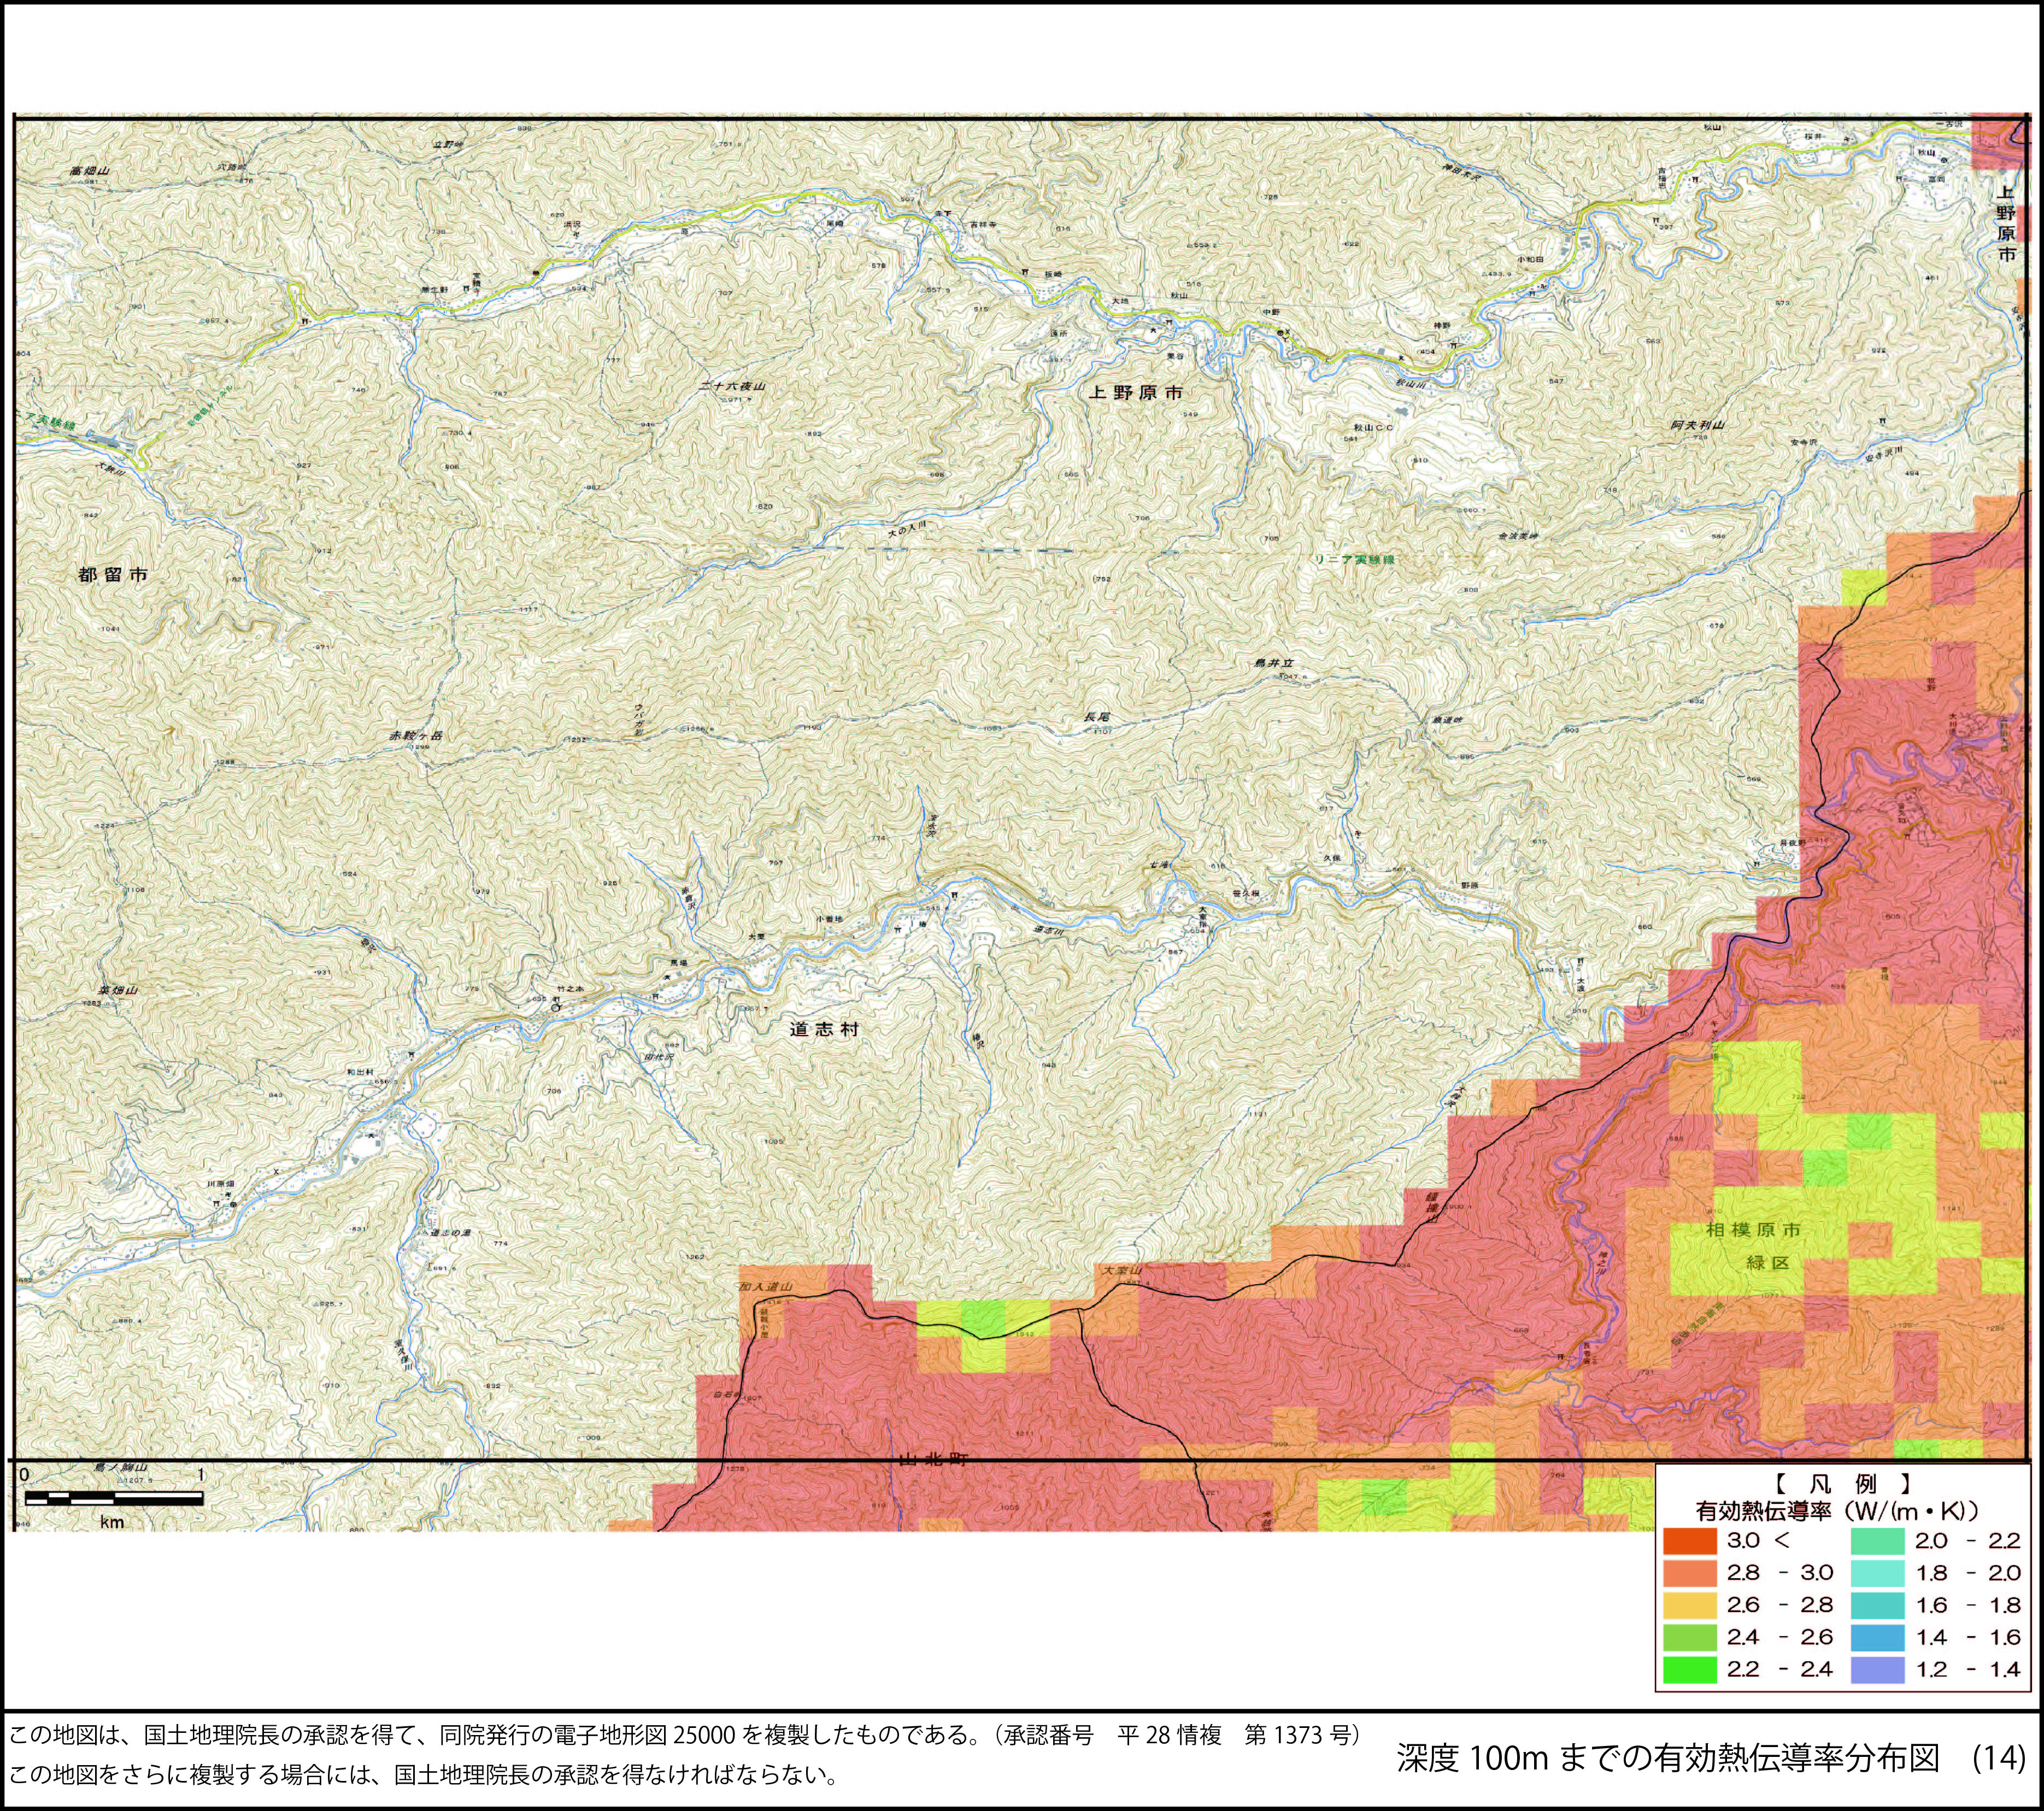Click the 菜畑山 label

pyautogui.click(x=117, y=990)
